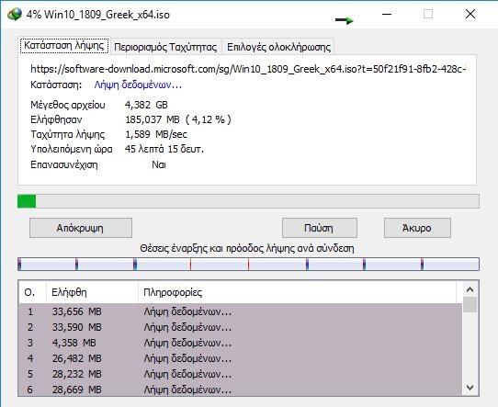Select connection row 1 with 33,656 MB
The image size is (498, 407).
point(241,311)
